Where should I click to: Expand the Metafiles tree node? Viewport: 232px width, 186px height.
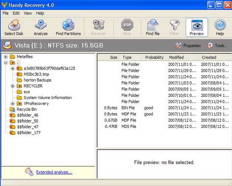point(6,57)
